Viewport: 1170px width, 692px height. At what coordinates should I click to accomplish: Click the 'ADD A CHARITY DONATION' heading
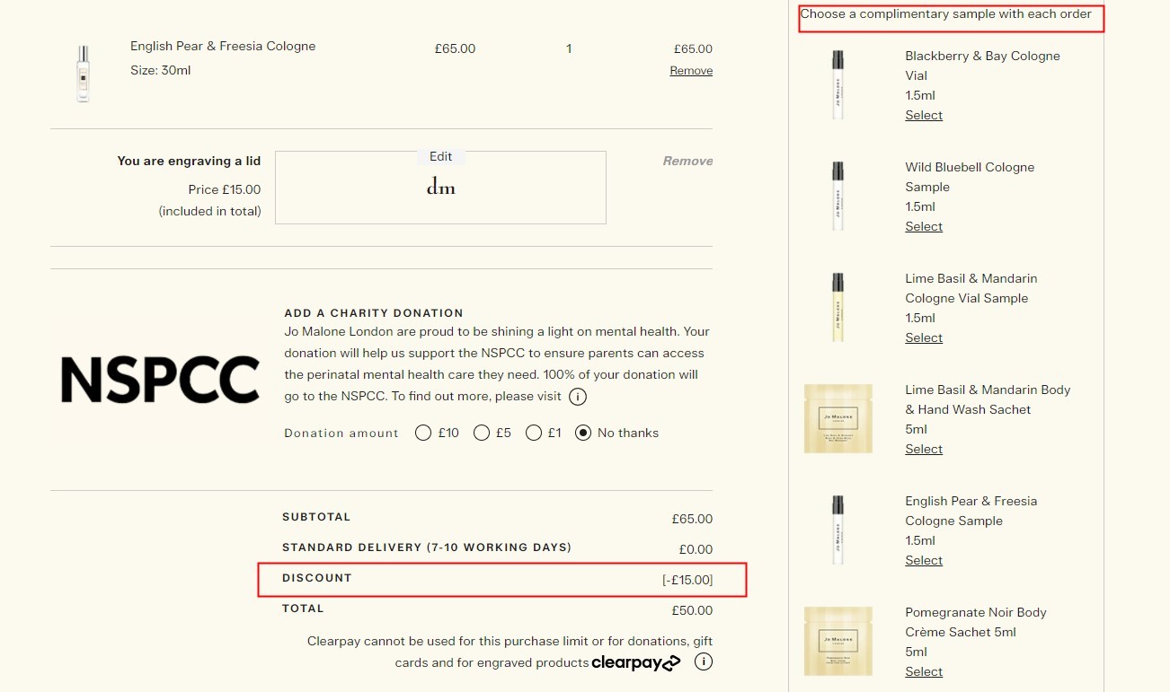click(x=374, y=313)
